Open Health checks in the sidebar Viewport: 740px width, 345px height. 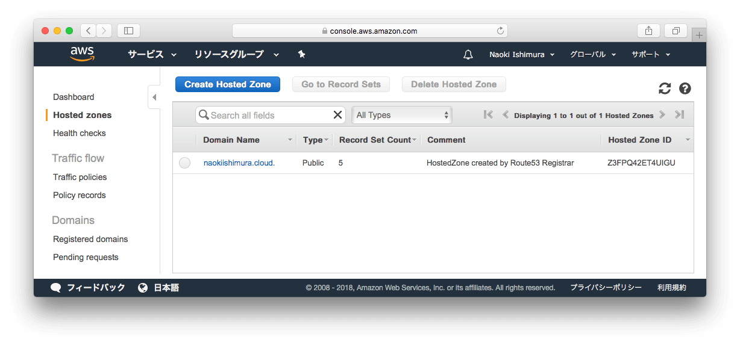pos(79,133)
